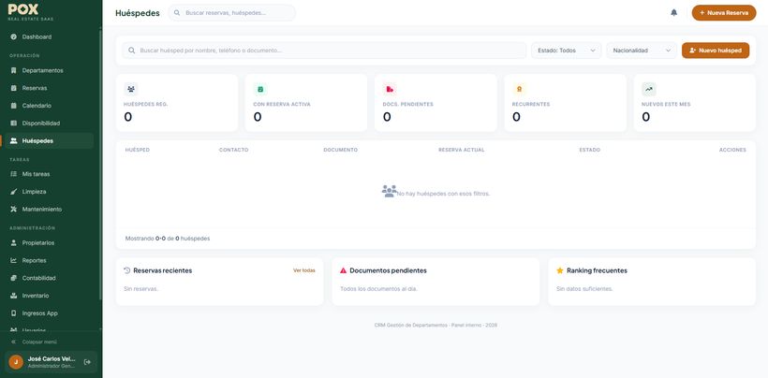Click the Huésped column header

(x=138, y=150)
